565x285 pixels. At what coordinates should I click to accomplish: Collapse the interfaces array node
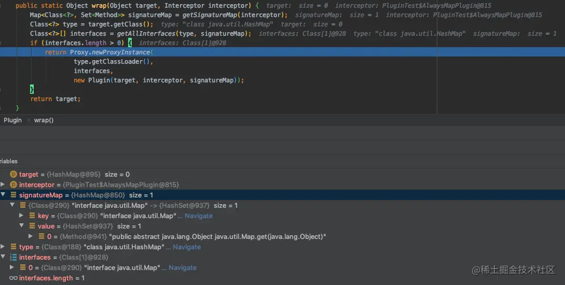(3, 257)
